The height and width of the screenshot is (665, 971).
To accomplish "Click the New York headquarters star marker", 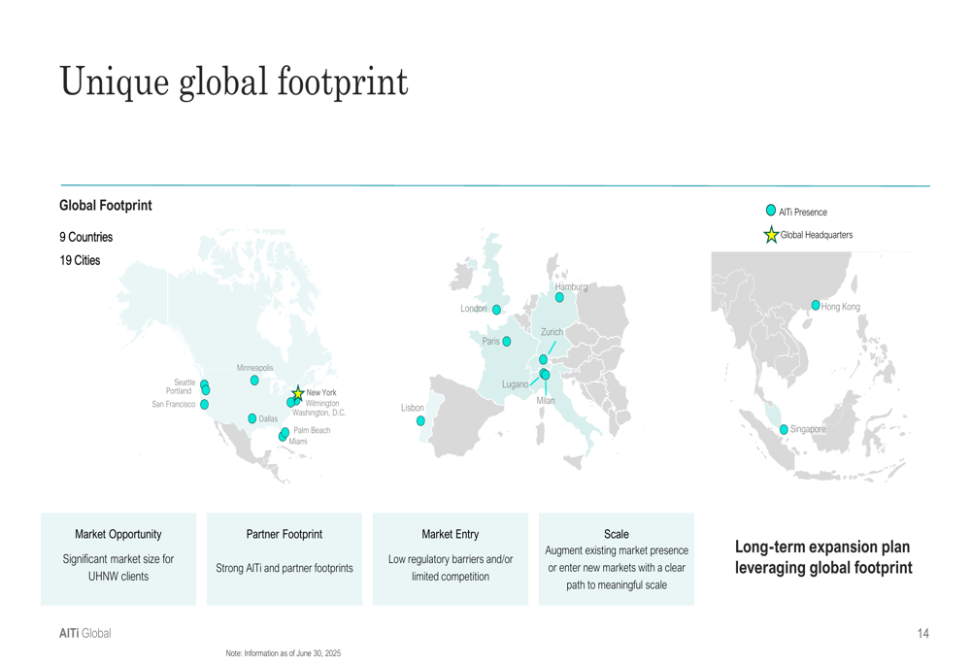I will tap(298, 392).
